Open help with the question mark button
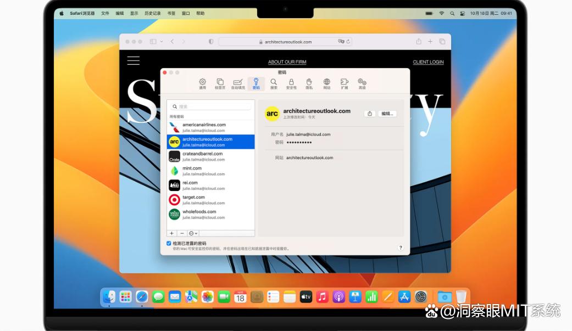The width and height of the screenshot is (572, 331). [x=401, y=248]
